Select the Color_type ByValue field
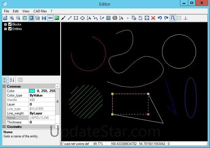 pos(42,95)
